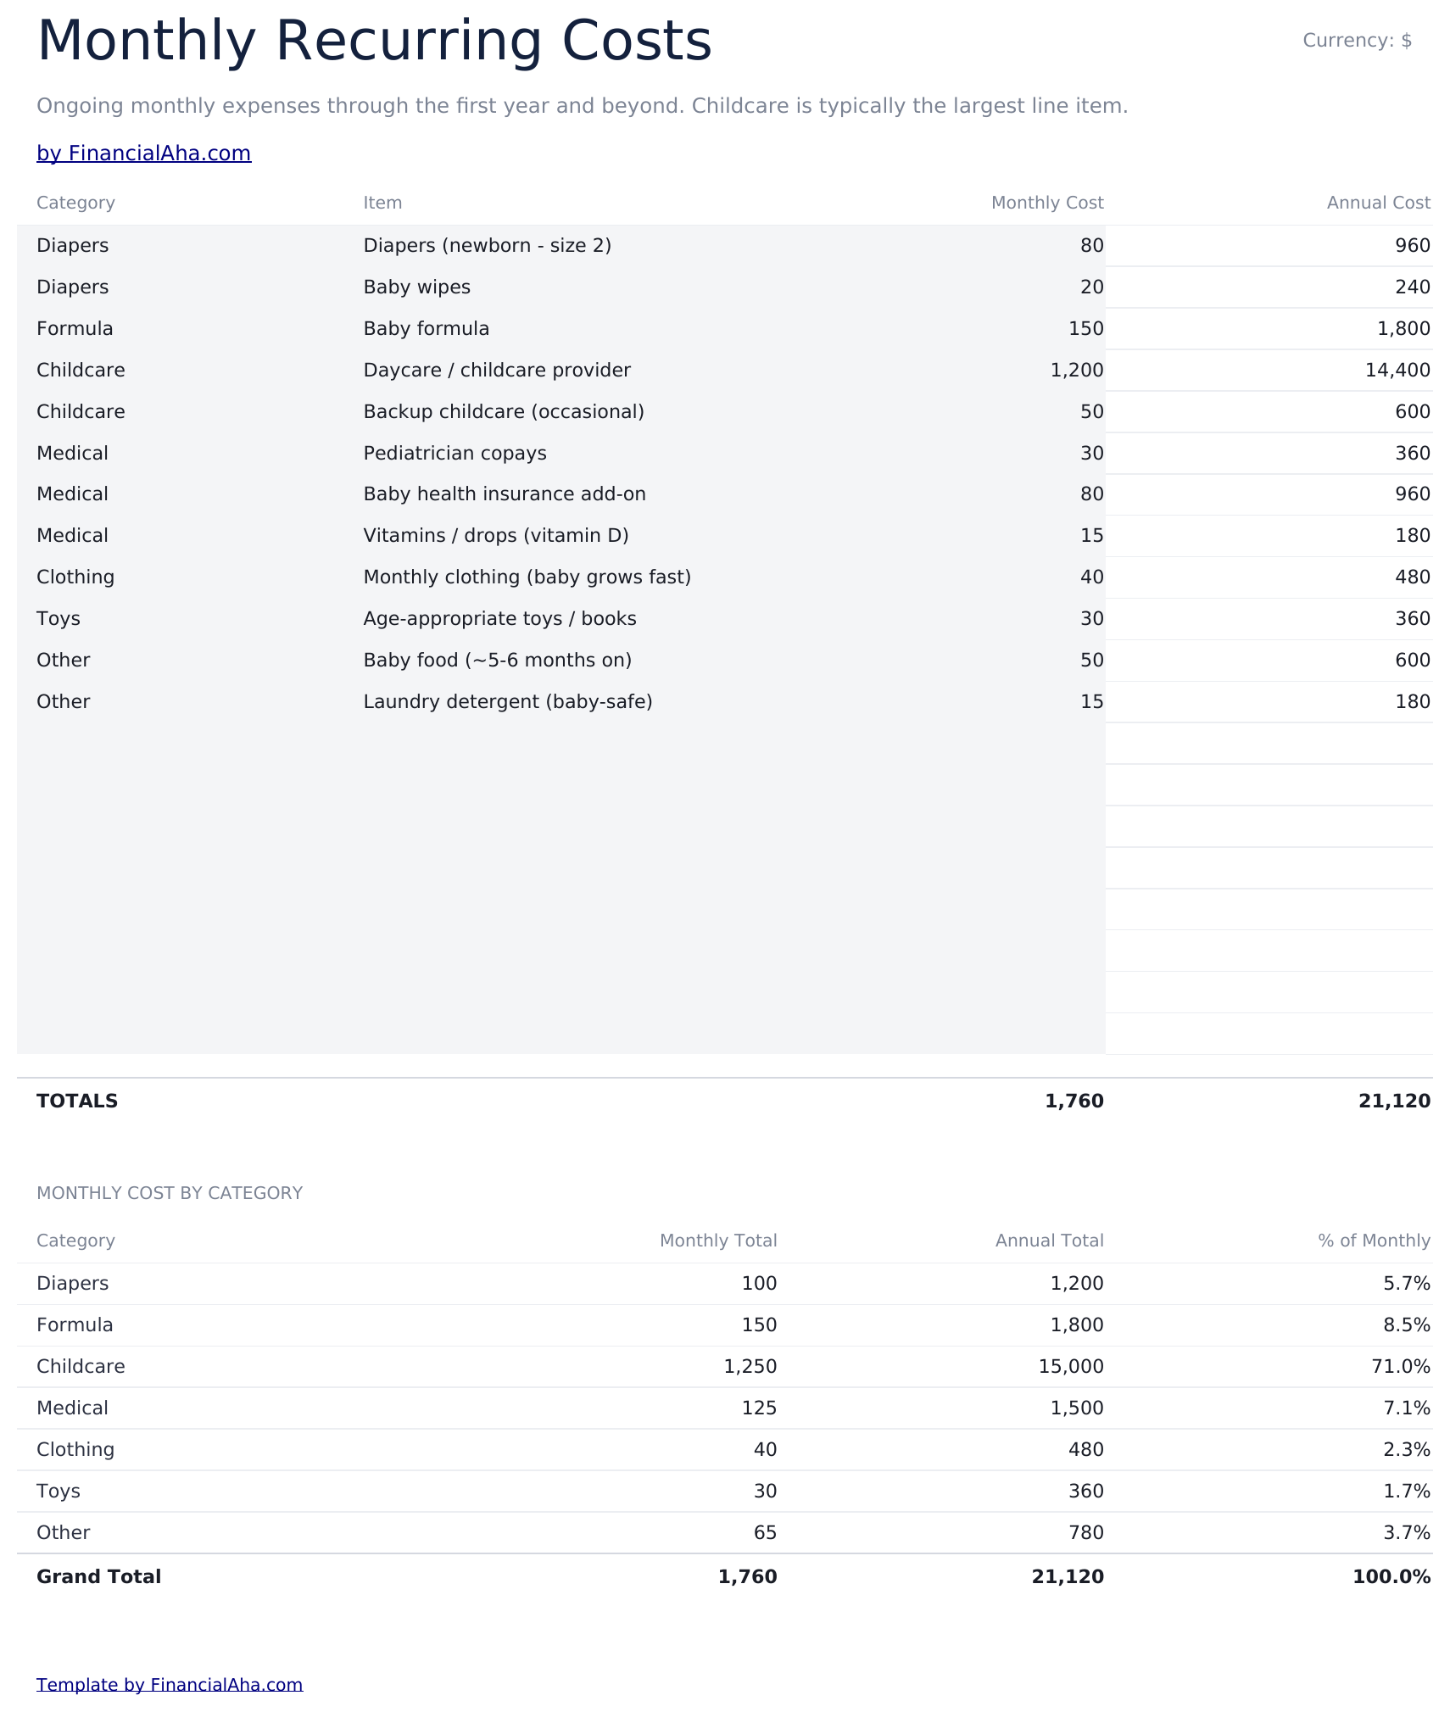
Task: Select 'Backup childcare (occasional)' cell
Action: [504, 412]
